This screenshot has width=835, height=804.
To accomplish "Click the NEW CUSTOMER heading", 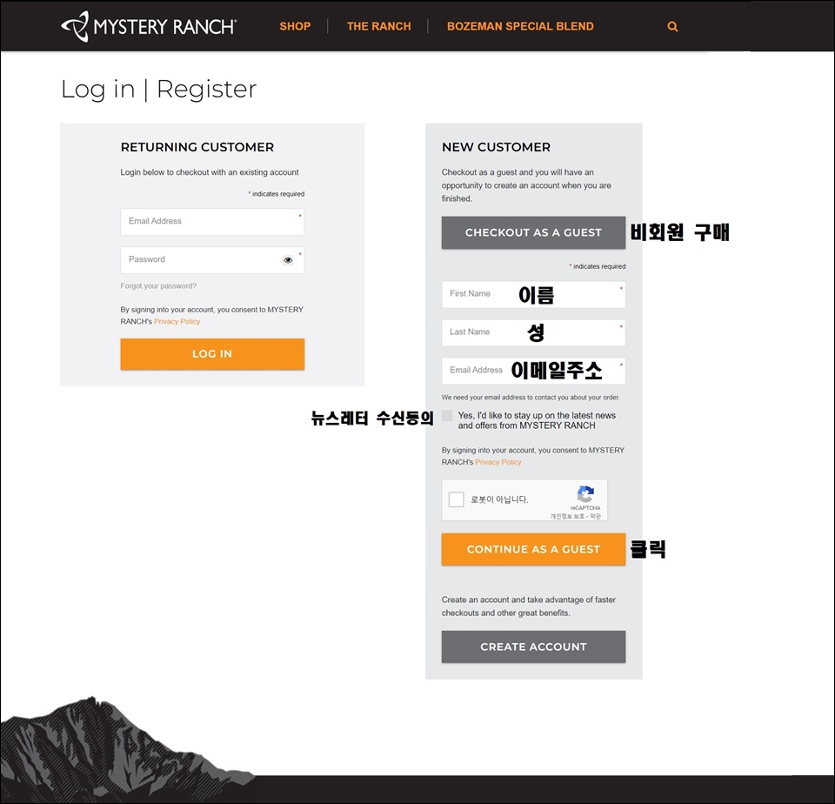I will pos(497,147).
